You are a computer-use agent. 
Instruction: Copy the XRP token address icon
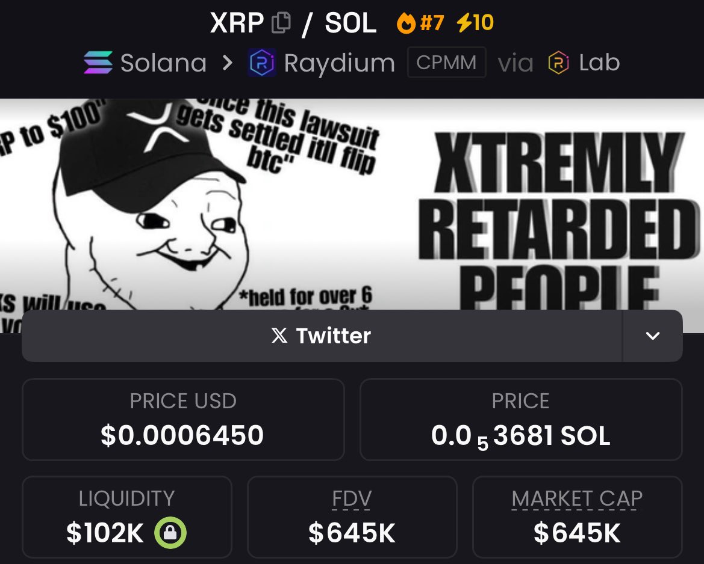point(281,22)
